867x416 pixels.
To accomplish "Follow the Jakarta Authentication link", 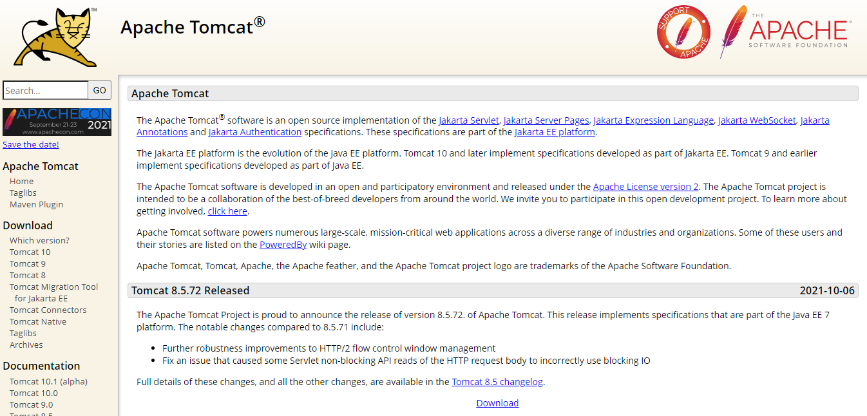I will pyautogui.click(x=255, y=132).
